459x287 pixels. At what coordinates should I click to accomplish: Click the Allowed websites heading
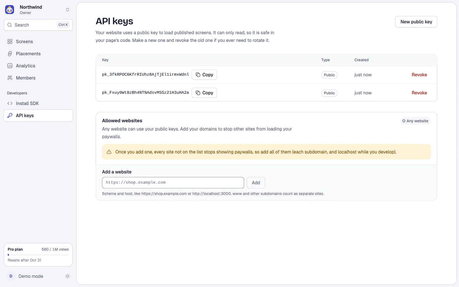point(122,121)
